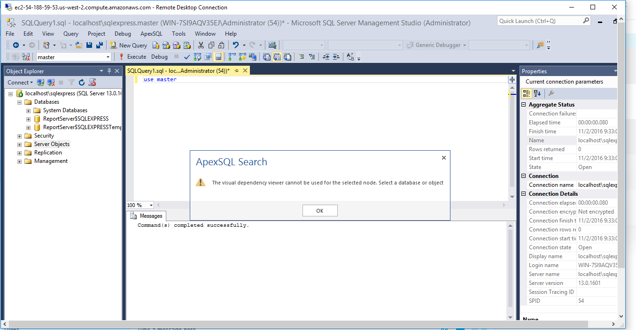Collapse the Aggregate Status section

(x=524, y=105)
